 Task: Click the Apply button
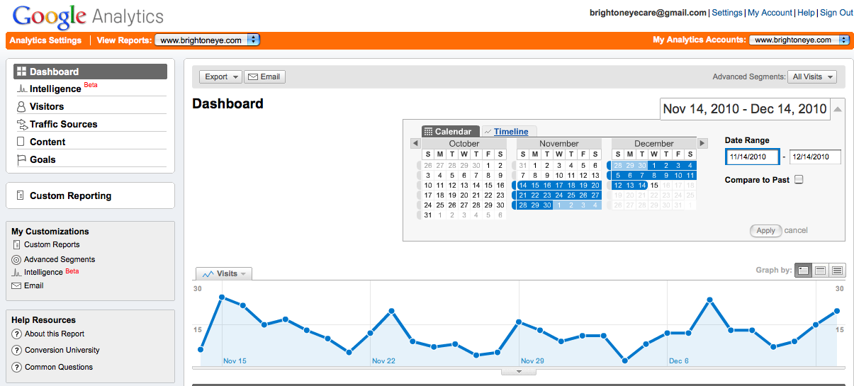(765, 230)
